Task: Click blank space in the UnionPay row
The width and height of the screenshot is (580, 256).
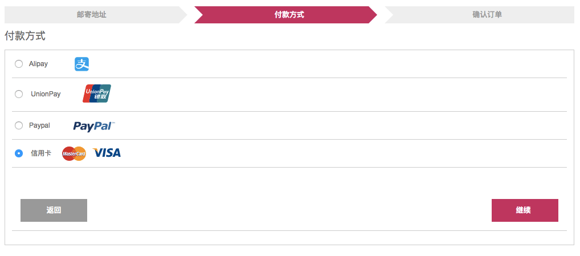Action: coord(333,95)
